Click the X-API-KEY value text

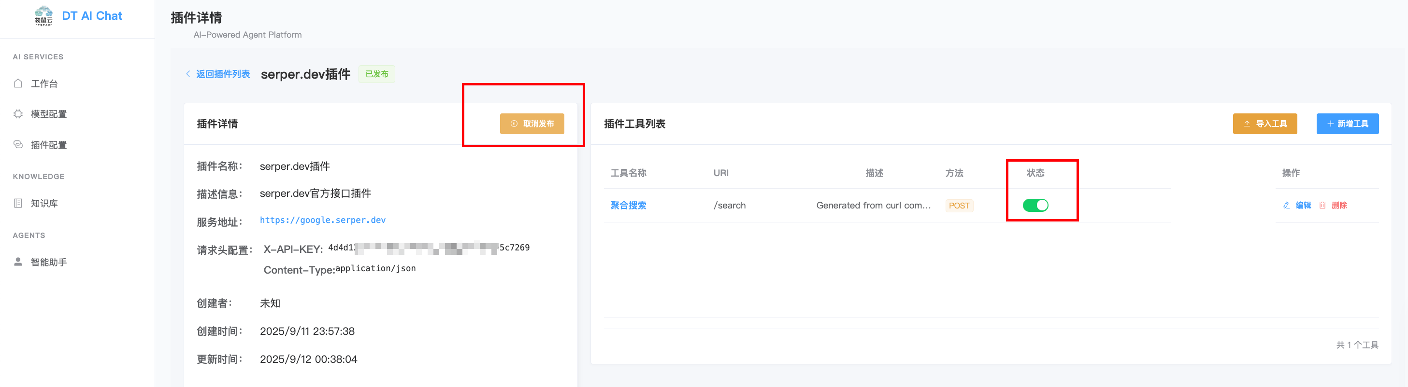pos(429,248)
